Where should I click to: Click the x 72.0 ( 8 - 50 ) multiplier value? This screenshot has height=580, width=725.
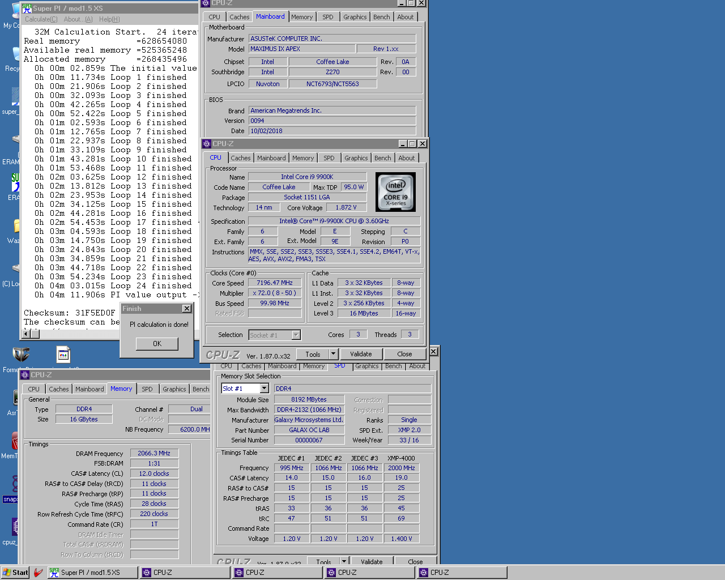point(275,293)
